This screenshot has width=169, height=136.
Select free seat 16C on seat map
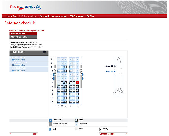coord(66,94)
